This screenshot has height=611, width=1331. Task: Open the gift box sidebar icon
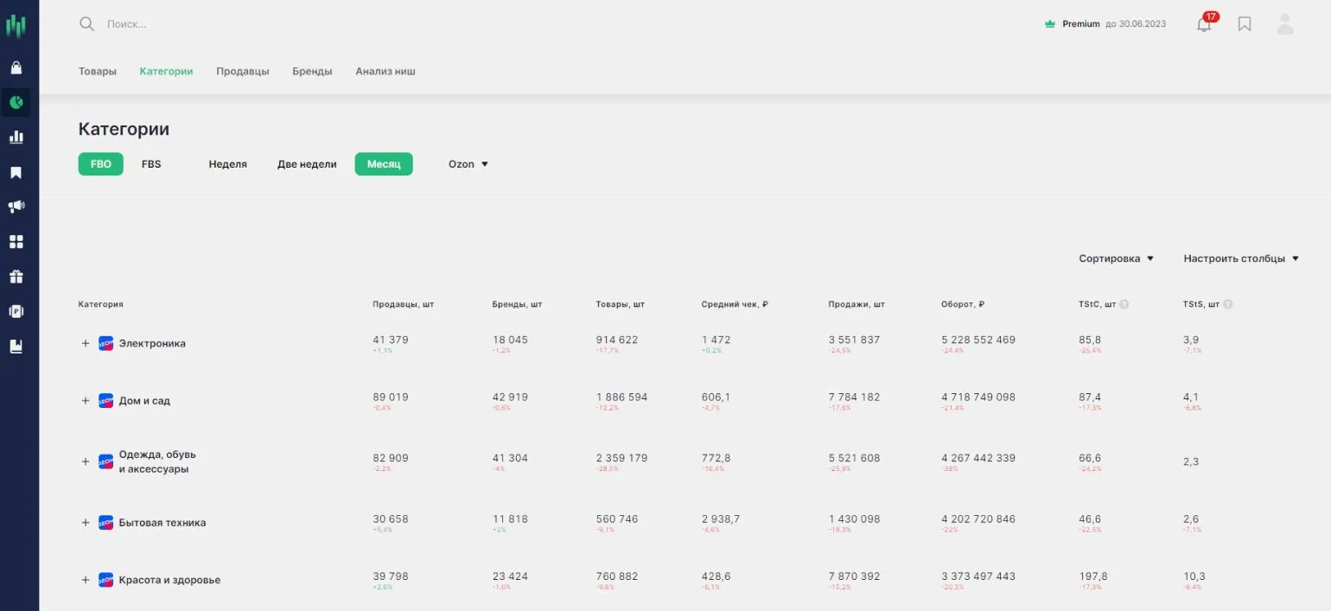16,277
